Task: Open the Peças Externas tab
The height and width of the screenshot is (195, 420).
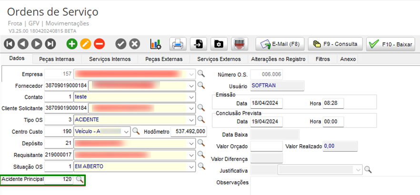Action: coord(164,59)
